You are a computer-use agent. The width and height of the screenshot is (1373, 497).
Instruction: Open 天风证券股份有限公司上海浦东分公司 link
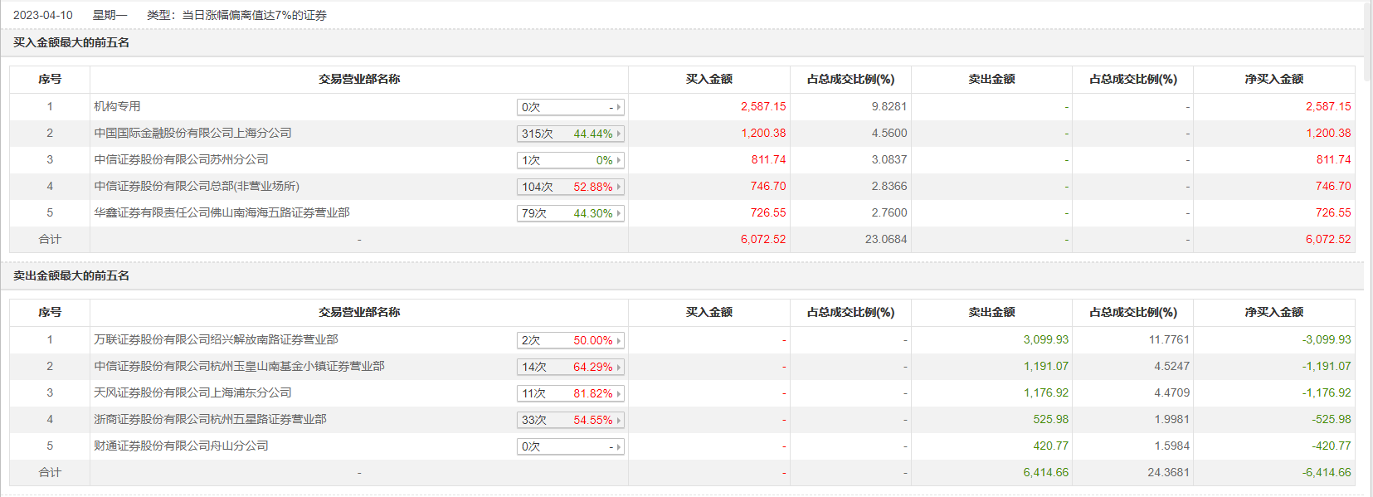[192, 392]
